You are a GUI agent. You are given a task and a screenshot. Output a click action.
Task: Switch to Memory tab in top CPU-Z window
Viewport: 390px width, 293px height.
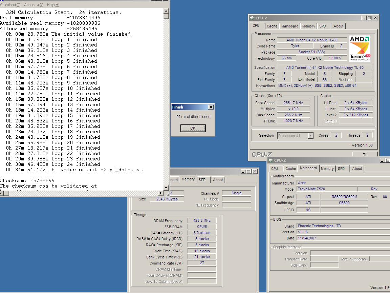click(x=308, y=26)
